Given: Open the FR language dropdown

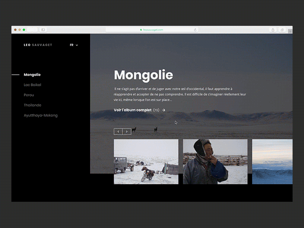Looking at the screenshot, I should (74, 45).
